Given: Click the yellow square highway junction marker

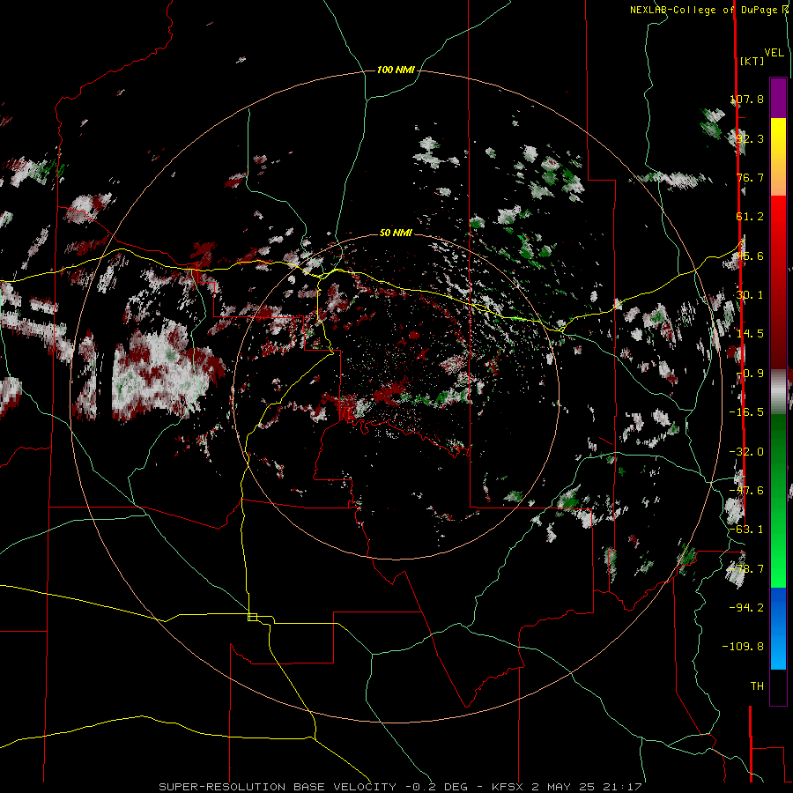Looking at the screenshot, I should (x=252, y=617).
